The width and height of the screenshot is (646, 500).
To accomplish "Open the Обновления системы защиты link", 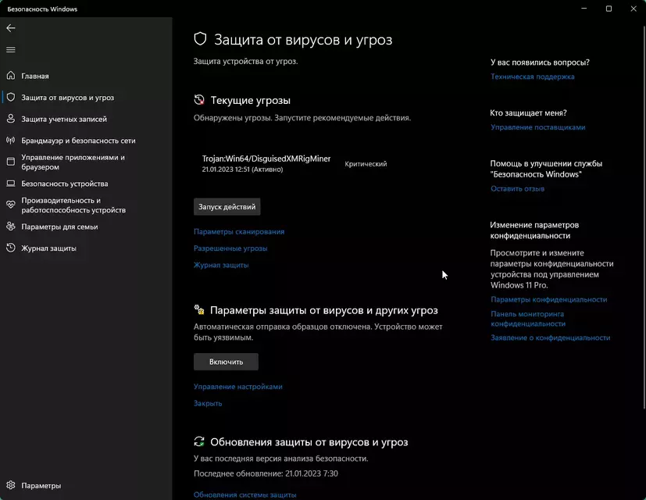I will click(x=245, y=495).
